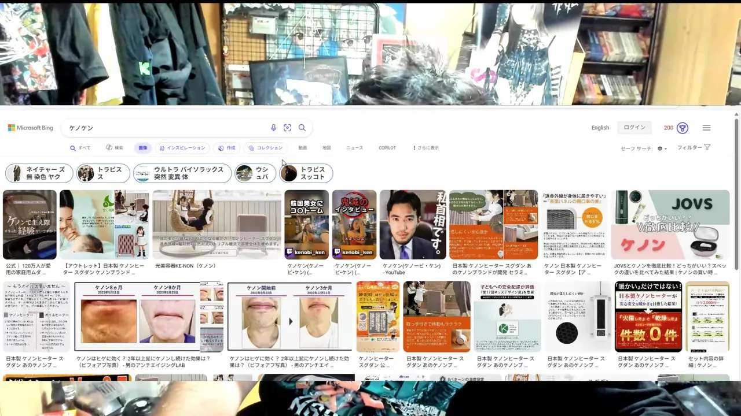Open visual search camera icon

click(287, 128)
